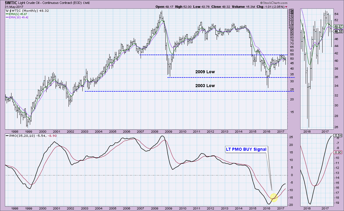Screen dimensions: 344x211
Task: Click the black PMO legend line marker
Action: coord(7,136)
